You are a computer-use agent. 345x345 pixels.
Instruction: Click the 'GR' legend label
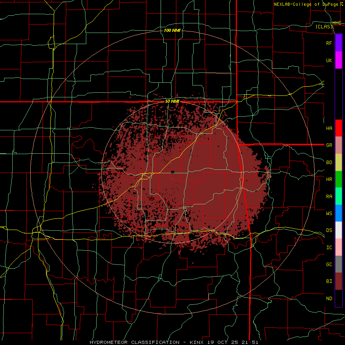click(x=329, y=145)
